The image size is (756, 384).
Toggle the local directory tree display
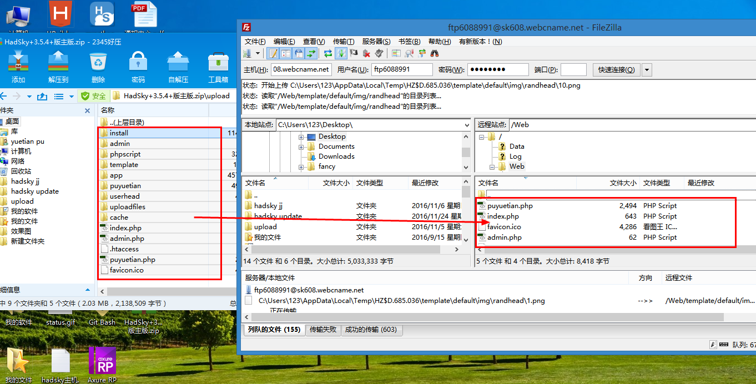click(286, 53)
